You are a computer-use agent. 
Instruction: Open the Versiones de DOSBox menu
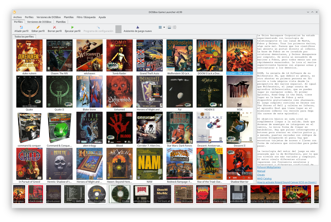[x=49, y=17]
